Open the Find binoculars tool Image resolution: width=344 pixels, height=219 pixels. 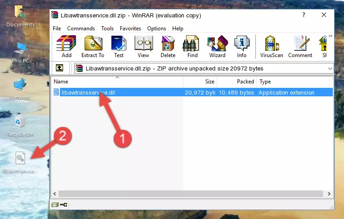click(192, 46)
